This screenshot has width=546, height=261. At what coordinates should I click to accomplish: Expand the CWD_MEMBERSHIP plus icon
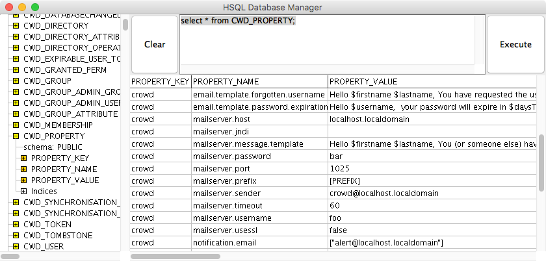point(16,125)
